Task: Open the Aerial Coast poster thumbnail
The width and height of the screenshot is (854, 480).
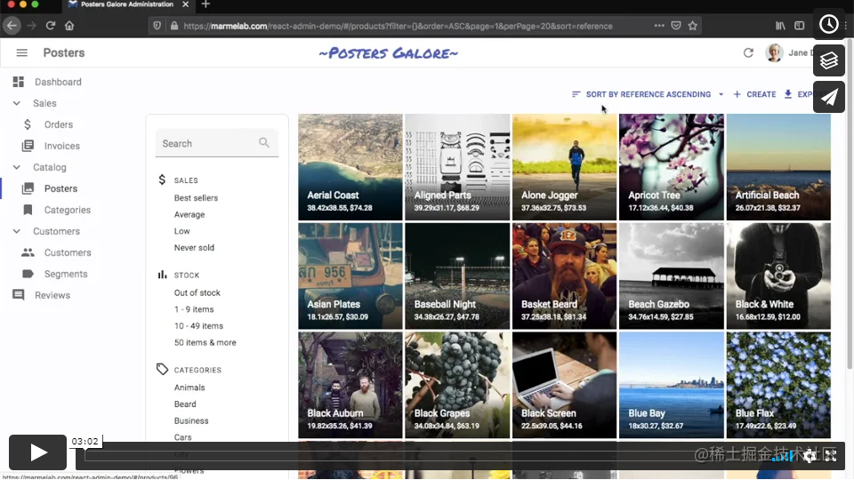Action: [x=350, y=167]
